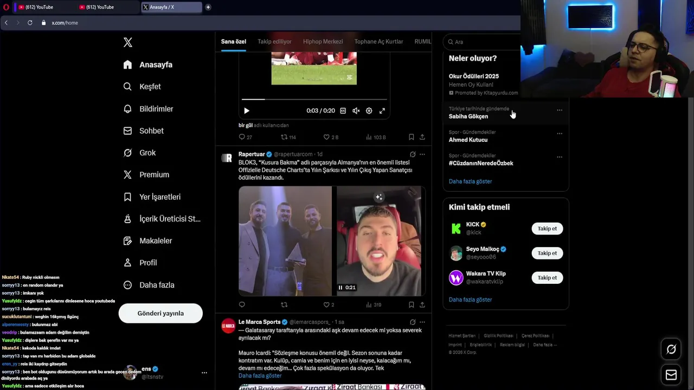Reply to the Rapertuar post
The width and height of the screenshot is (694, 390).
(x=242, y=305)
